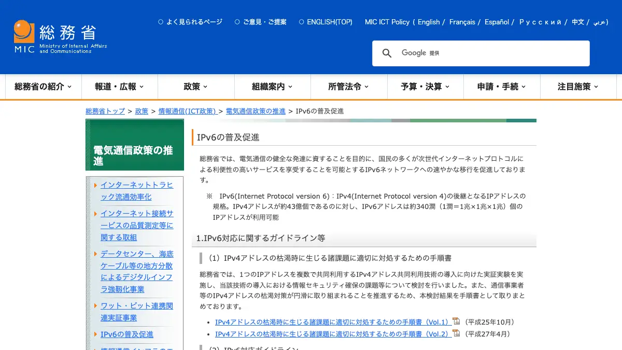Click (1) IPv4アドレスの枯渇時 subsection heading

click(330, 258)
